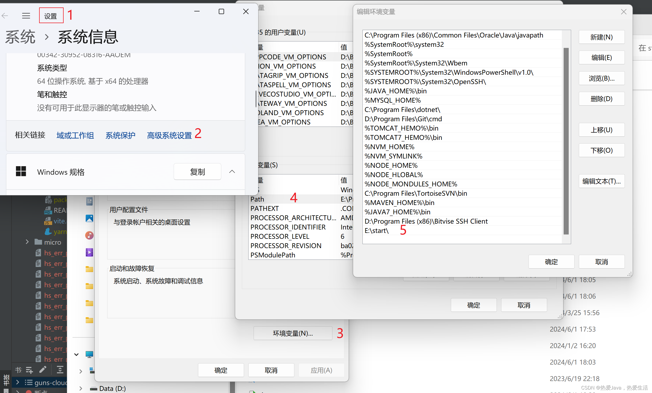Screen dimensions: 652x393
Task: Click the path list vertical scrollbar
Action: pyautogui.click(x=566, y=141)
